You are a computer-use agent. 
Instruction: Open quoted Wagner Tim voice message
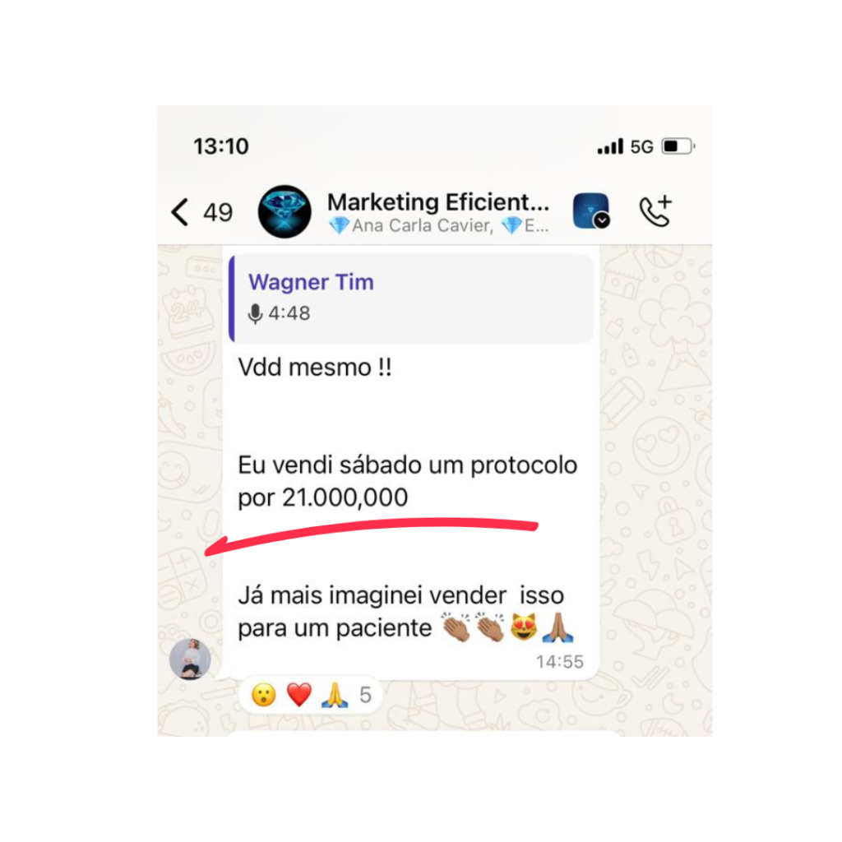pos(411,298)
